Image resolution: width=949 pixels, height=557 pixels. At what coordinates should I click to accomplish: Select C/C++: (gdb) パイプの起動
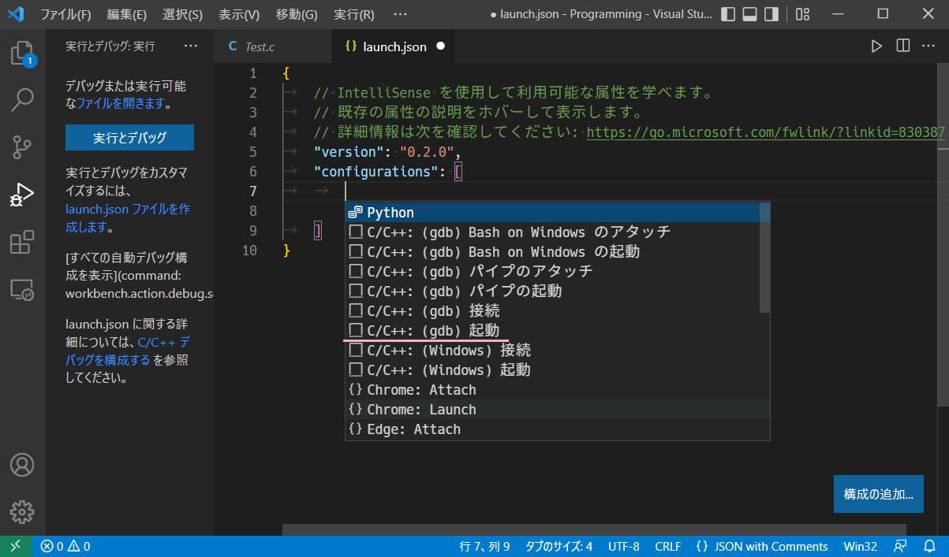point(552,291)
